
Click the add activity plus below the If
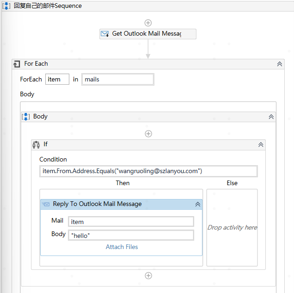point(148,276)
